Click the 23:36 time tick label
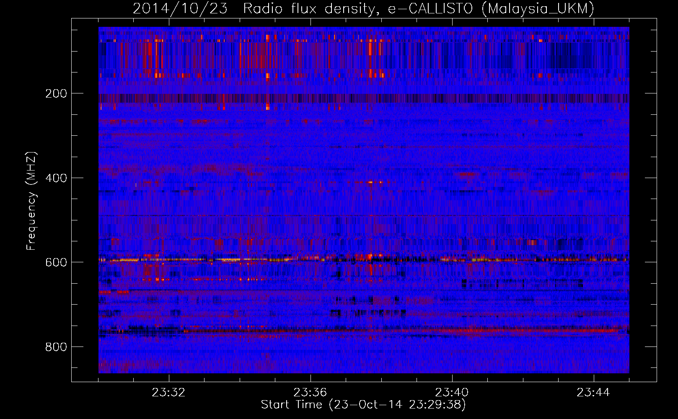Screen dimensions: 678x419 (x=310, y=393)
